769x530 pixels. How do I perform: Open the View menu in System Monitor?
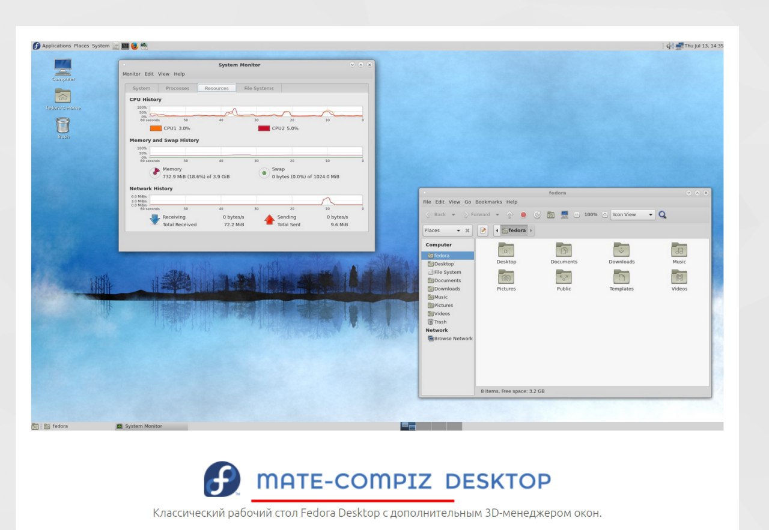click(163, 74)
